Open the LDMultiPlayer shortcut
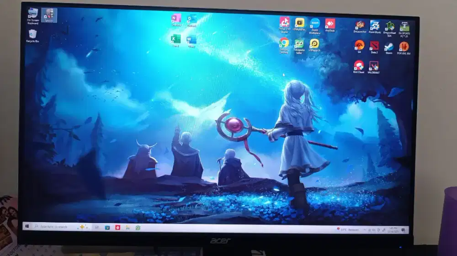Viewport: 457px width, 256px height. pyautogui.click(x=299, y=25)
